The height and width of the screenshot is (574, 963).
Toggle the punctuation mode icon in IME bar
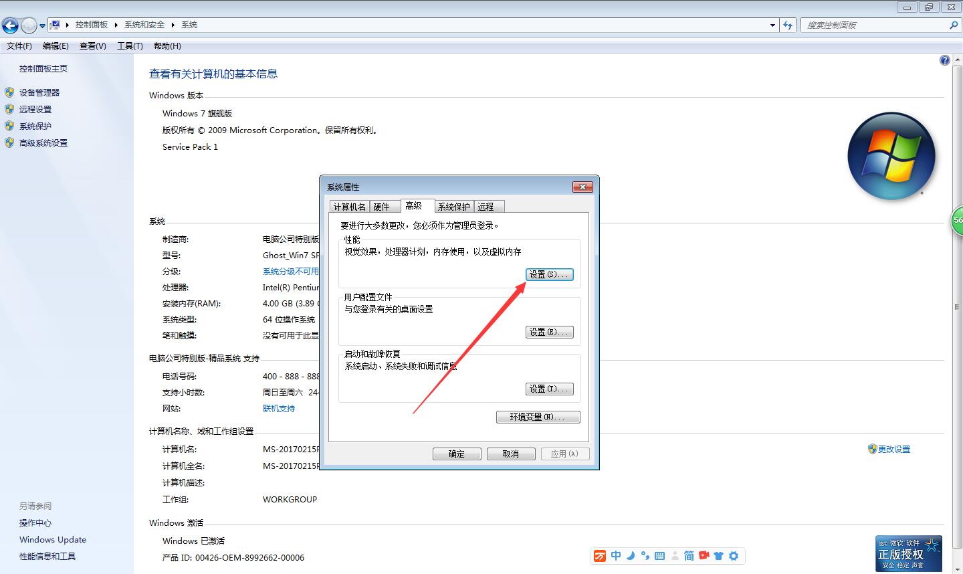pos(645,556)
